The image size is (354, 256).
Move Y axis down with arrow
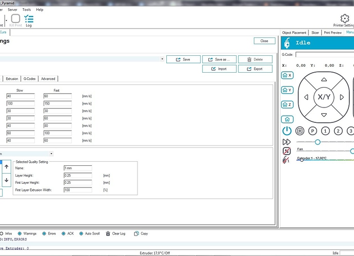(x=324, y=115)
